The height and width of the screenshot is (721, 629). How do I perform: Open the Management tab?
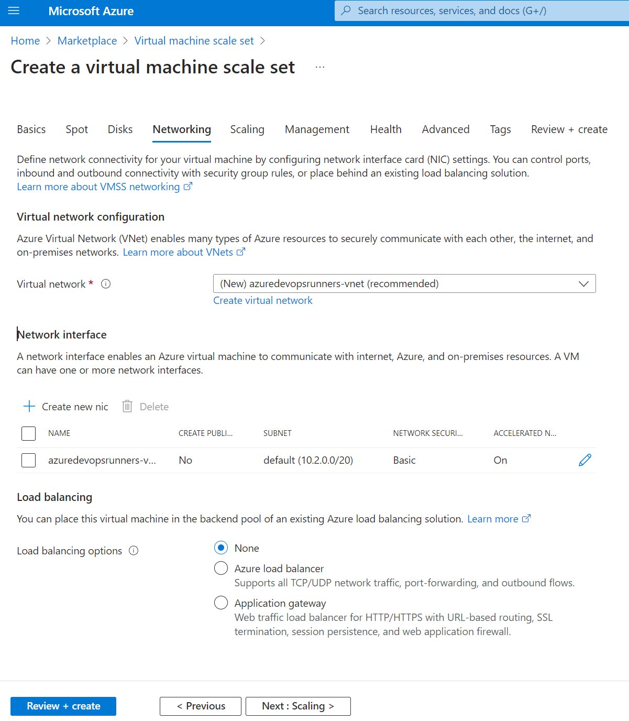[317, 129]
